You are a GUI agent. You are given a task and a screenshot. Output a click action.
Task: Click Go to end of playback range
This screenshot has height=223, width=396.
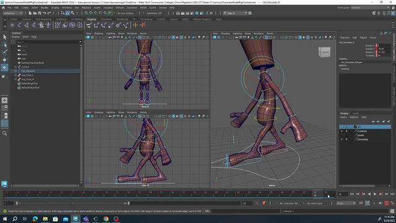392,194
